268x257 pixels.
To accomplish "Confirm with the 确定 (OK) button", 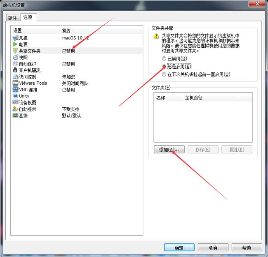I will (179, 247).
